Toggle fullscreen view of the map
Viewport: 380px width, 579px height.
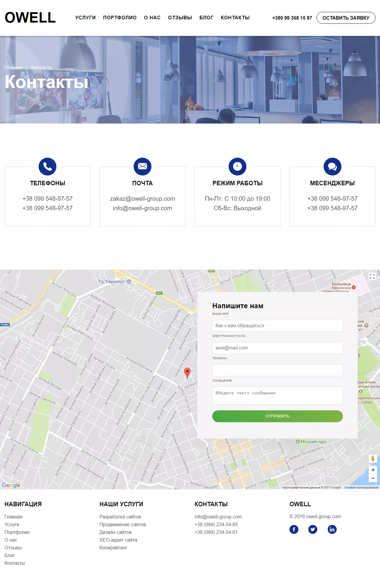tap(372, 276)
